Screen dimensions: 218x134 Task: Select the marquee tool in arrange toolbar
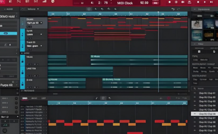click(89, 9)
